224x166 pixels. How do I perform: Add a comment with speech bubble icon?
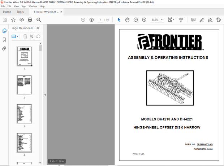pos(193,20)
